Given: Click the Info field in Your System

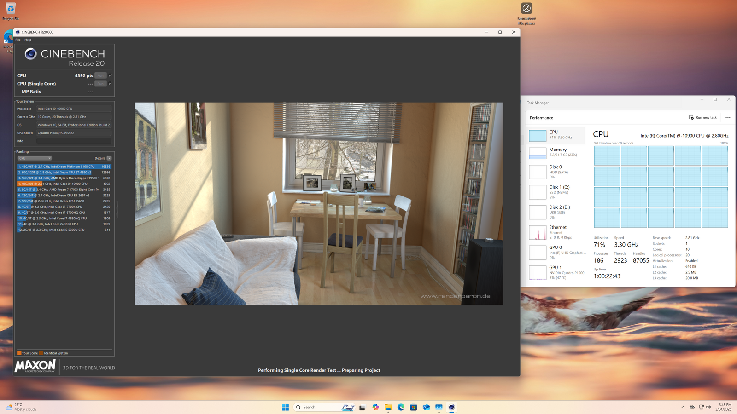Looking at the screenshot, I should pos(74,141).
